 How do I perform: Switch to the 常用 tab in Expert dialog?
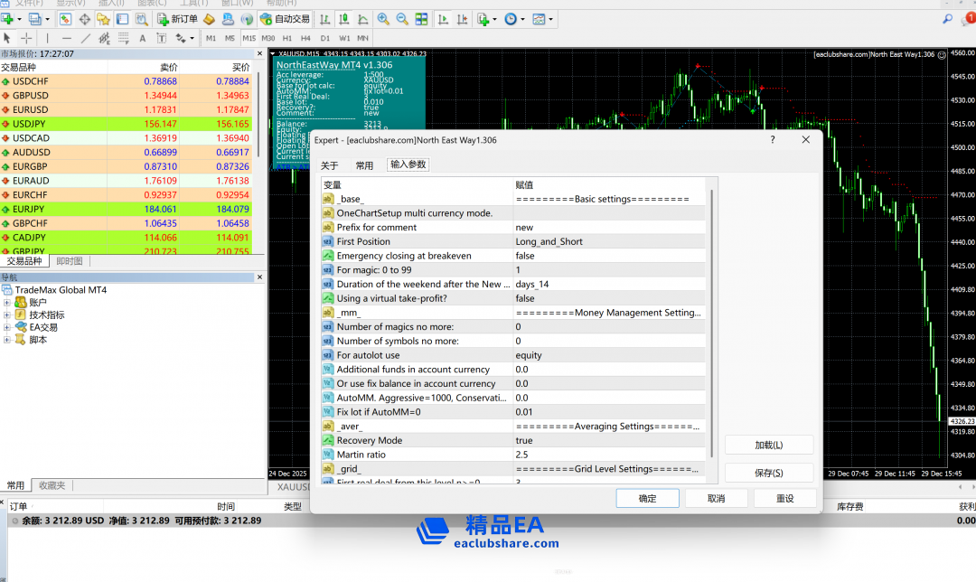(x=364, y=165)
